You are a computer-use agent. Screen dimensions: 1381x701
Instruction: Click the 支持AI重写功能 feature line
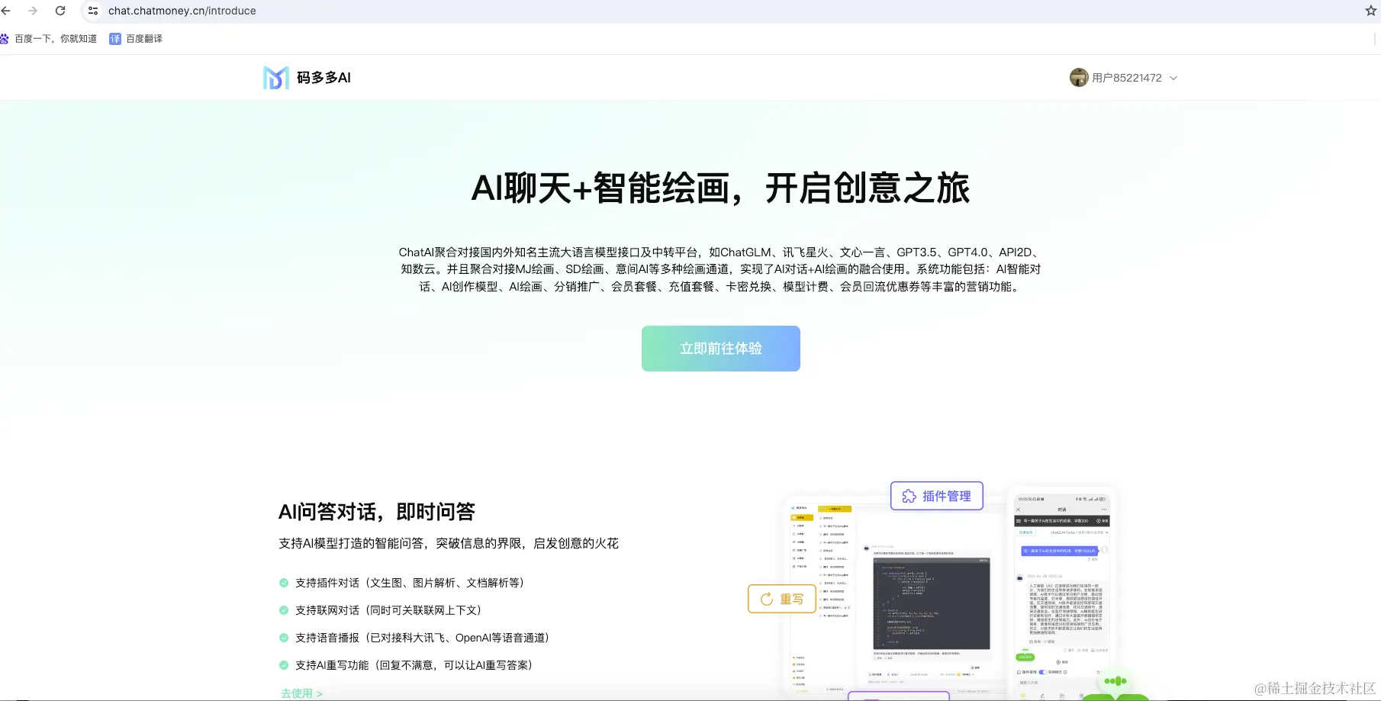click(x=414, y=665)
